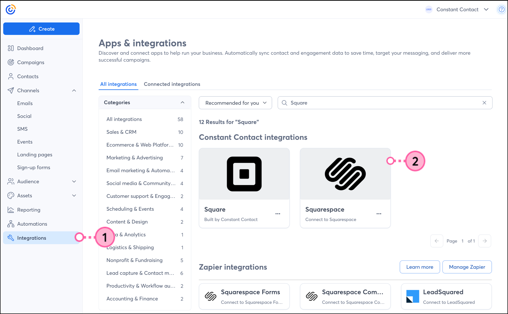This screenshot has height=314, width=508.
Task: Open Campaigns via its target icon
Action: click(11, 62)
